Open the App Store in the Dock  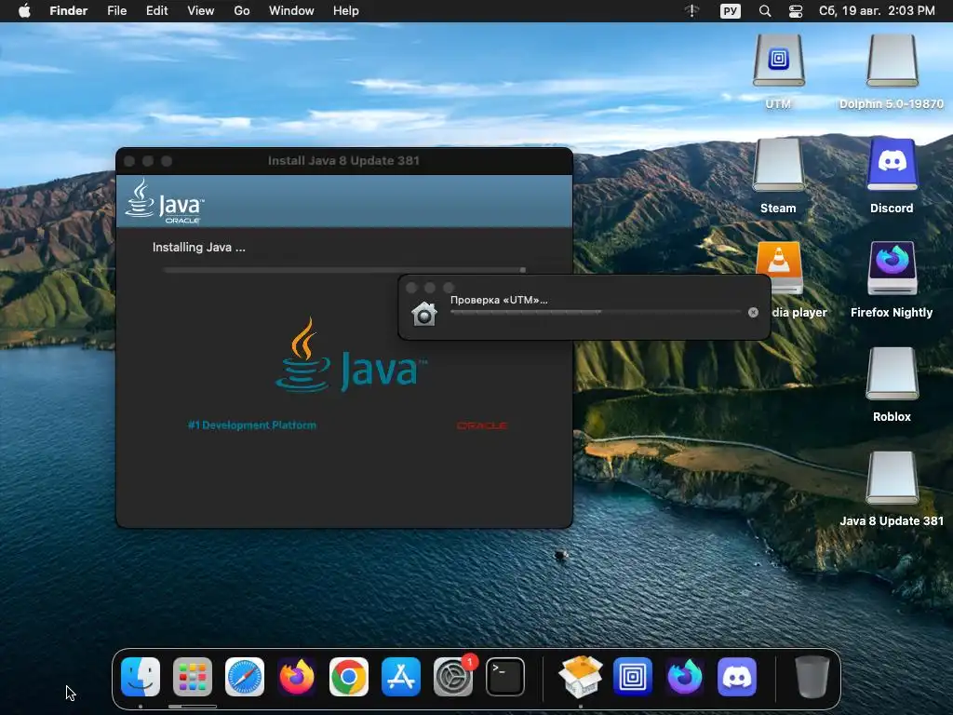point(401,677)
